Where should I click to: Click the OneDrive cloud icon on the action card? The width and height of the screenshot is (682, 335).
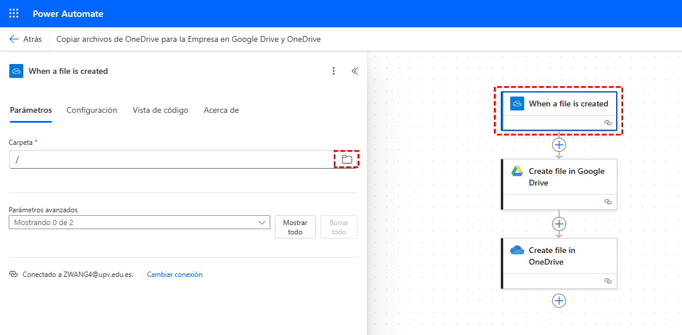click(x=517, y=250)
